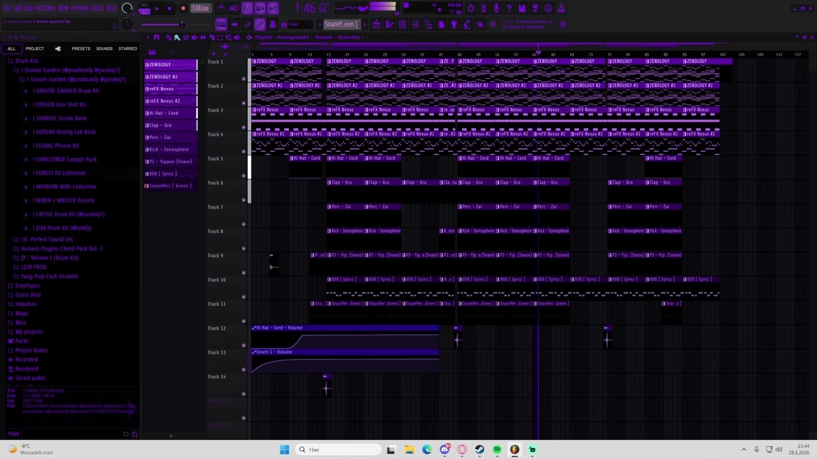Expand SUNFLOWER Sample Pack folder
Screen dimensions: 817x459
[x=26, y=159]
